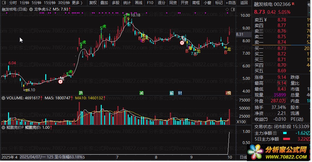Viewport: 312px width, 162px height.
Task: Open F10 company info
Action: click(150, 2)
